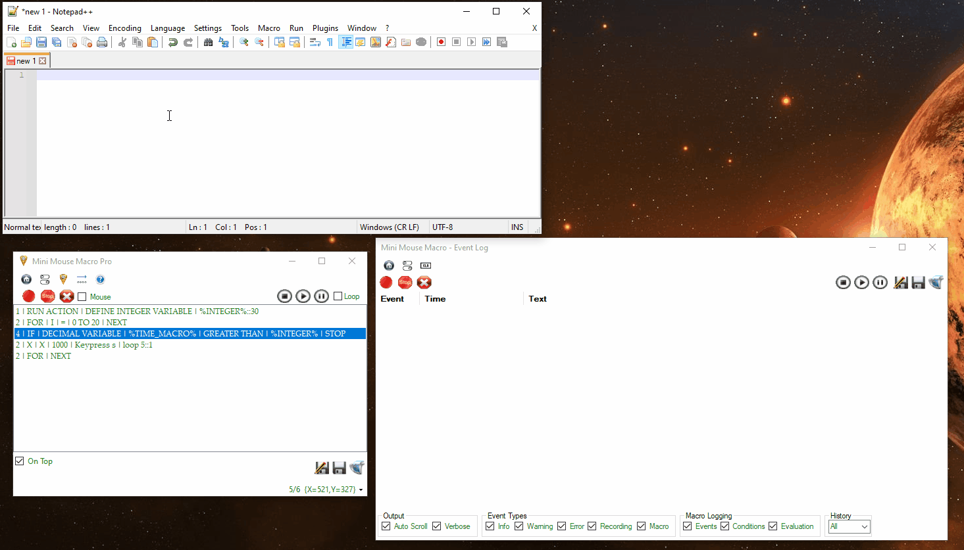The image size is (964, 550).
Task: Open the Macro menu in Notepad++
Action: [268, 28]
